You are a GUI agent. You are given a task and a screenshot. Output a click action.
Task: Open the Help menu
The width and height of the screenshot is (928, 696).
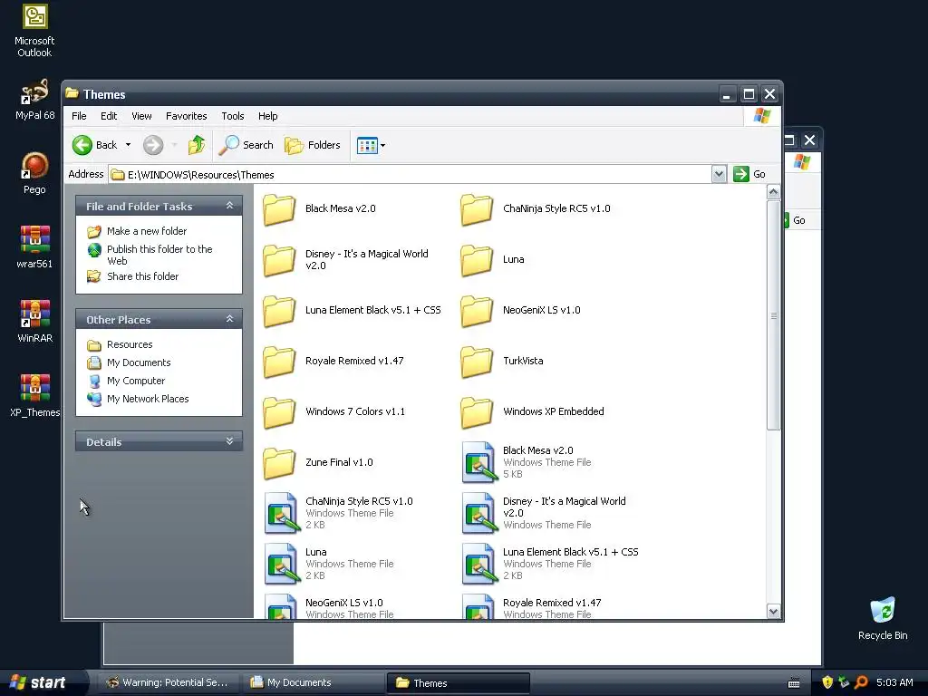point(267,116)
